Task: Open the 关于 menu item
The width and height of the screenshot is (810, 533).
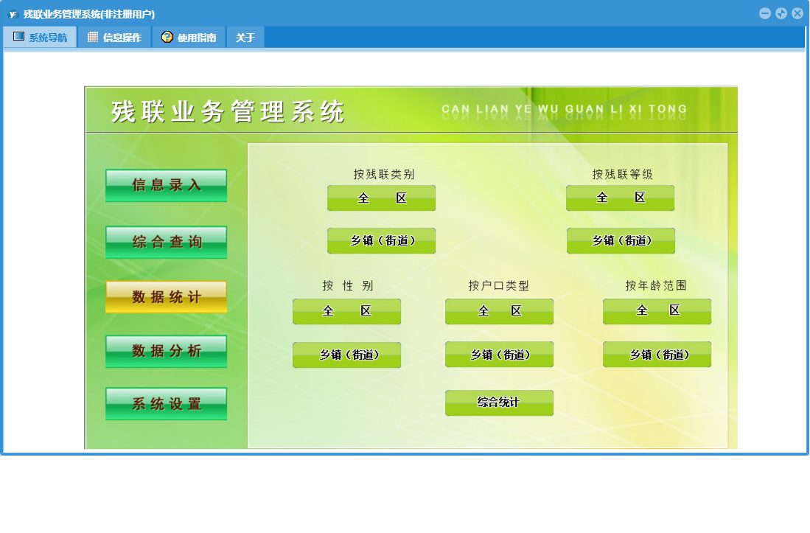Action: 245,37
